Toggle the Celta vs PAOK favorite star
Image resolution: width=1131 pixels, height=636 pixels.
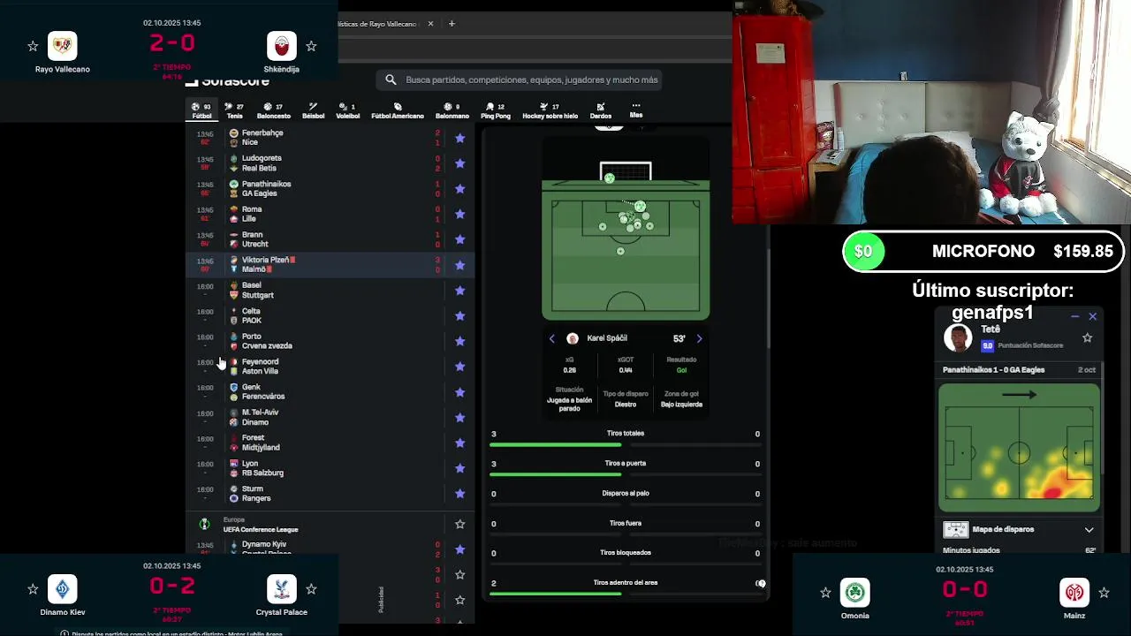pyautogui.click(x=459, y=315)
